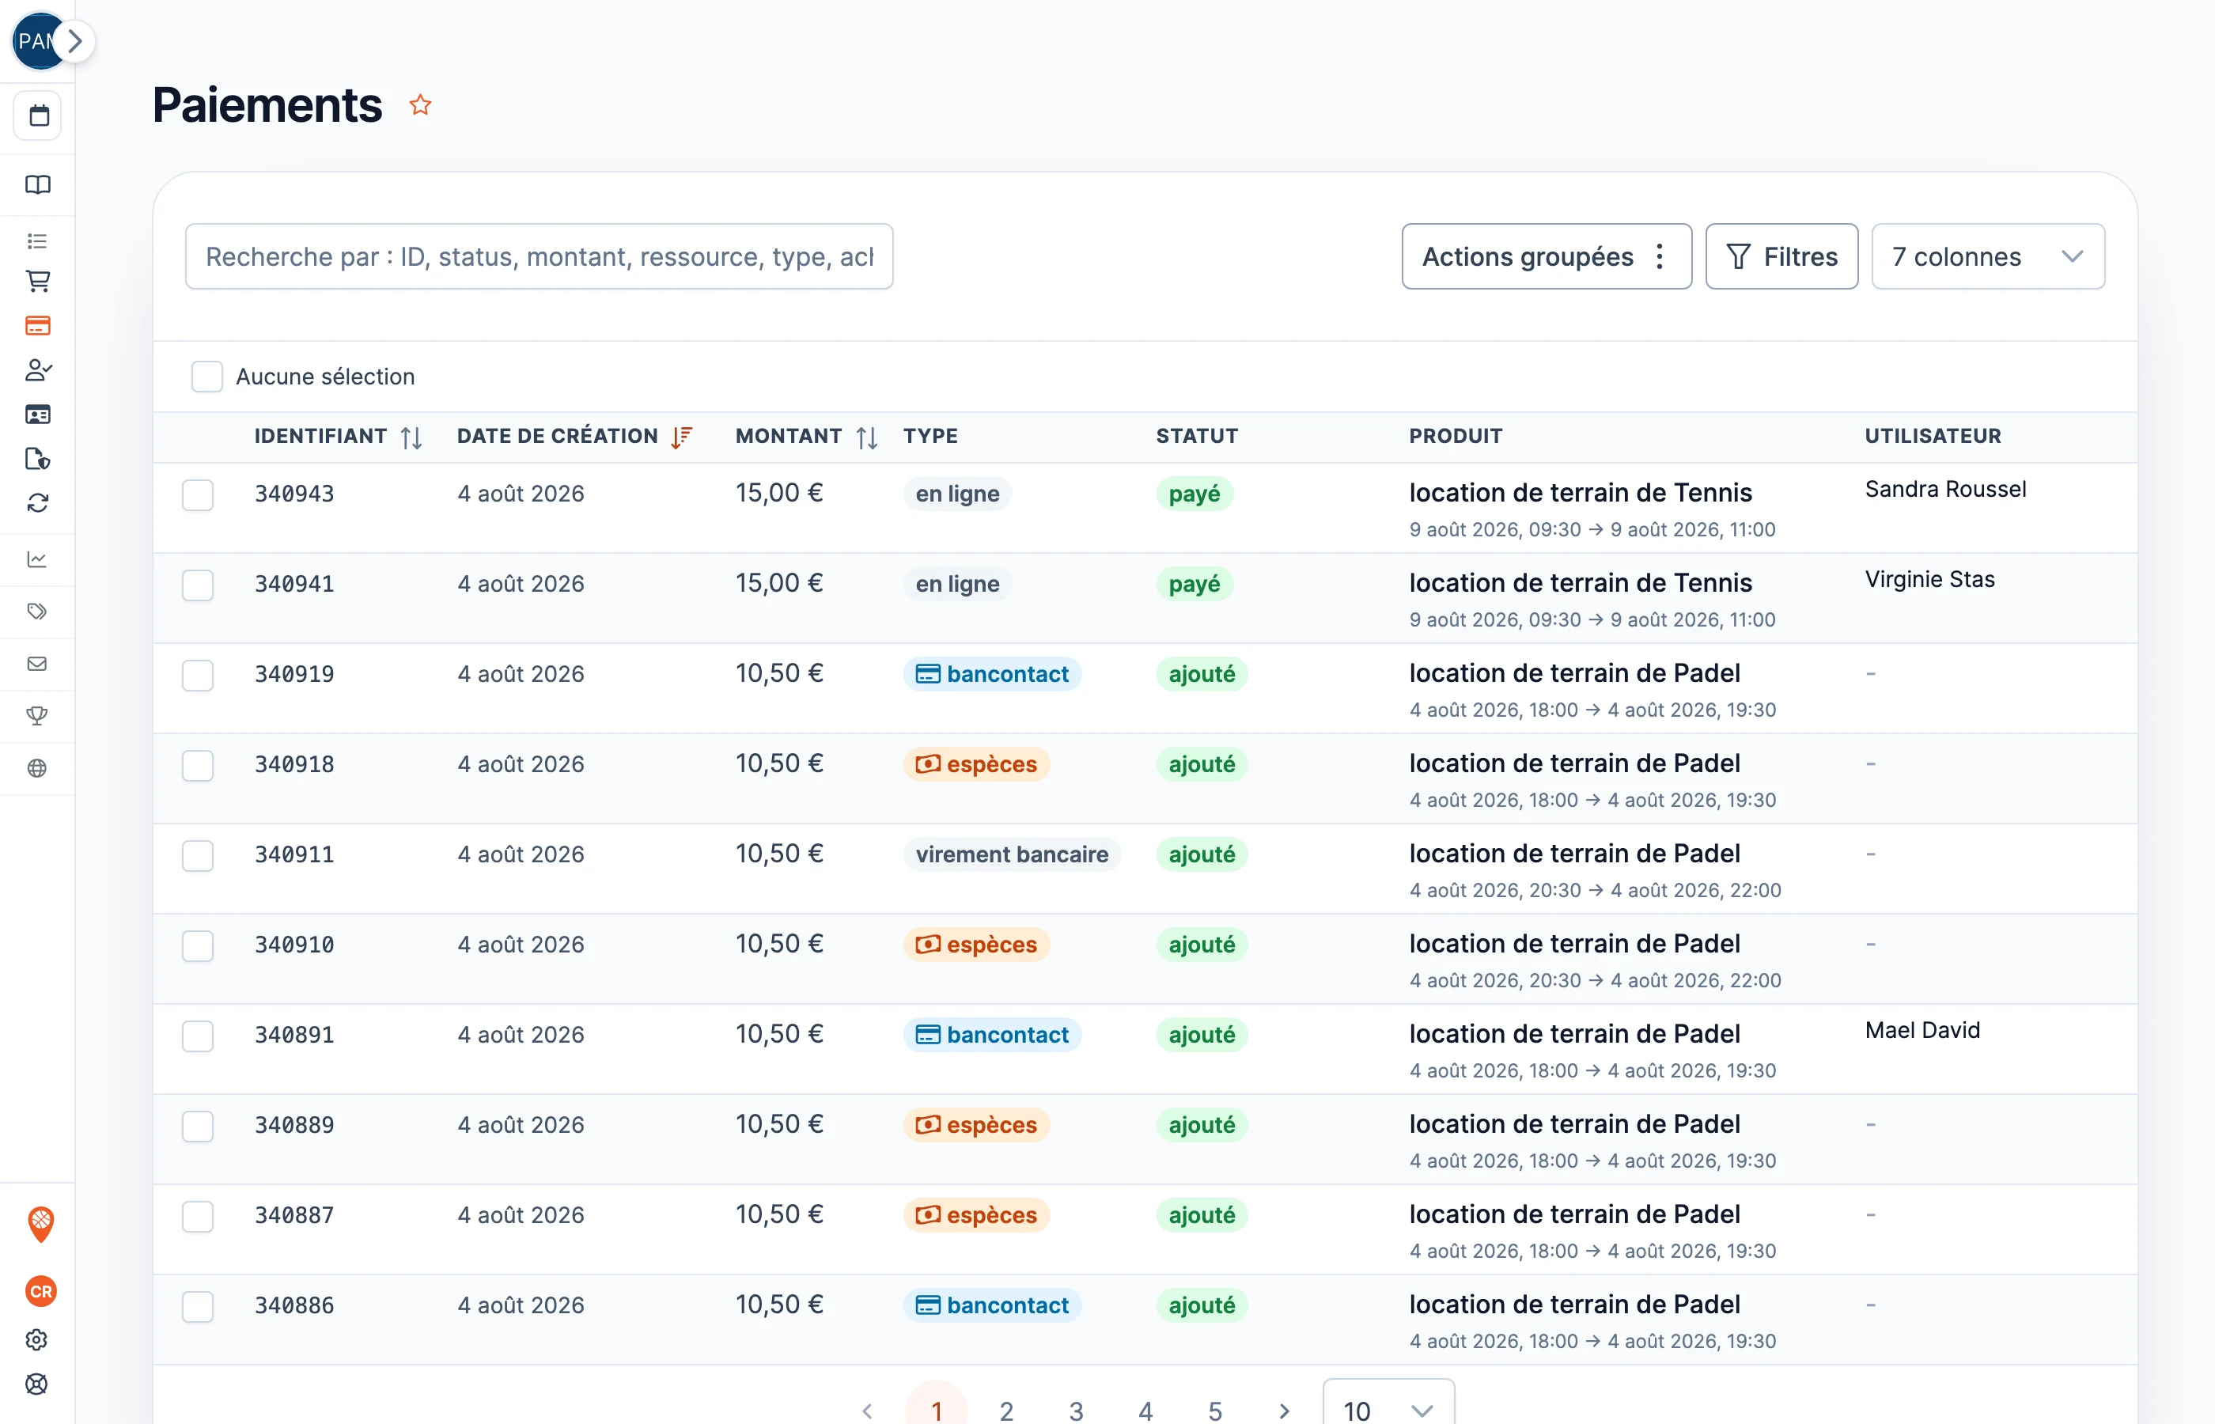Open the bulleted list icon in sidebar
This screenshot has width=2215, height=1424.
click(x=38, y=241)
